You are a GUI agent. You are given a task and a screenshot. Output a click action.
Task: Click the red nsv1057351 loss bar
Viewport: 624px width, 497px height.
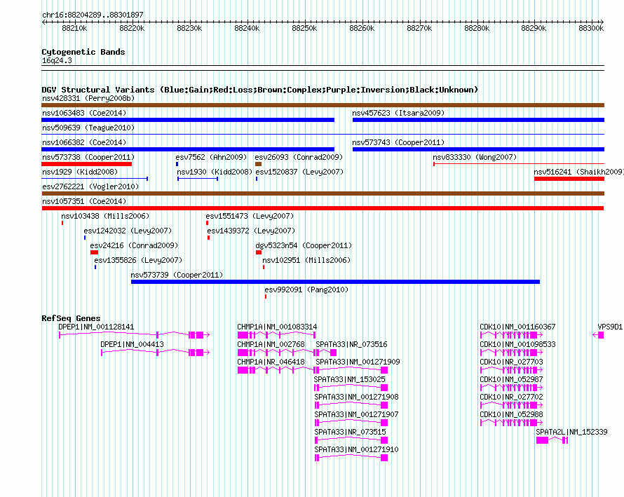tap(323, 208)
